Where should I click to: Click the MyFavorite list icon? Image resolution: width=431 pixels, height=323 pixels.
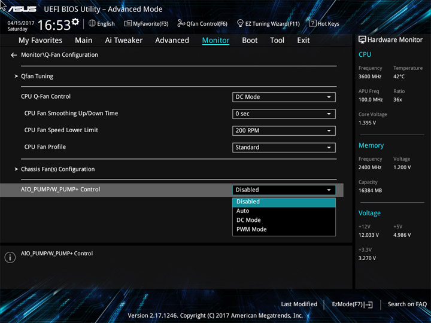[128, 23]
